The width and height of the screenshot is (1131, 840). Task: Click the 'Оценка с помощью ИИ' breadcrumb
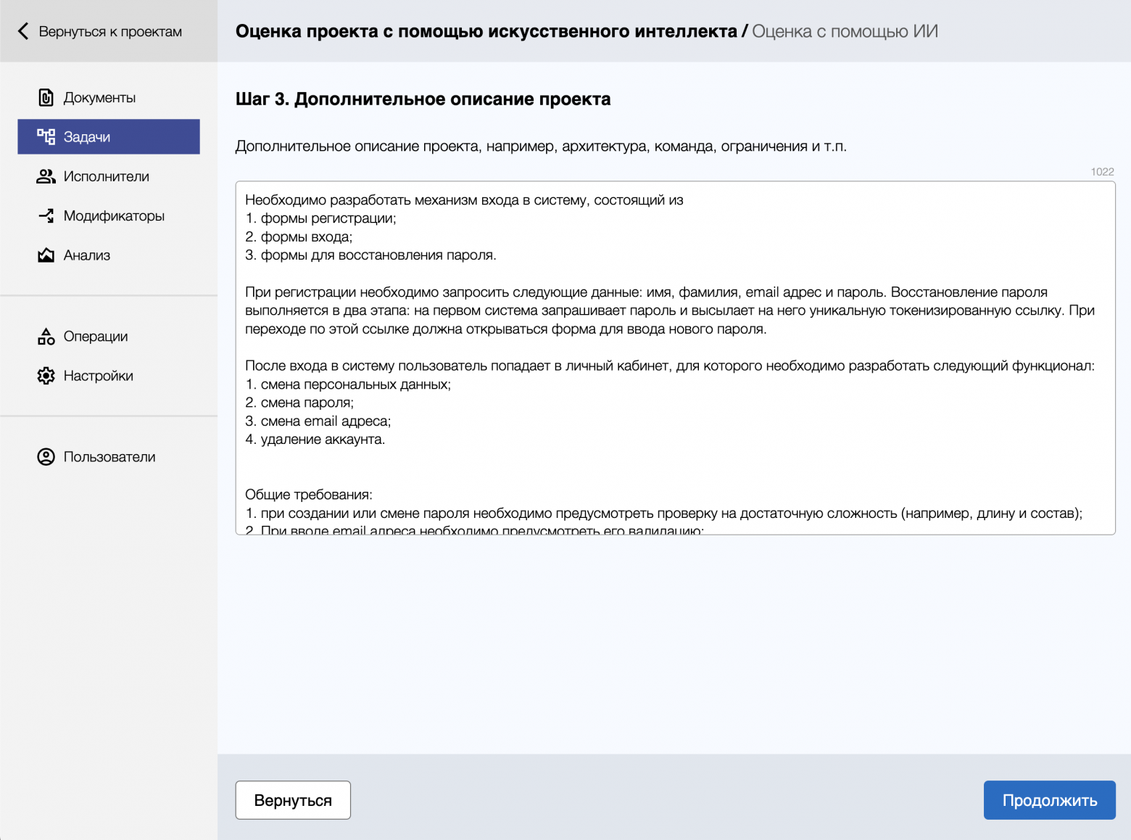[845, 31]
